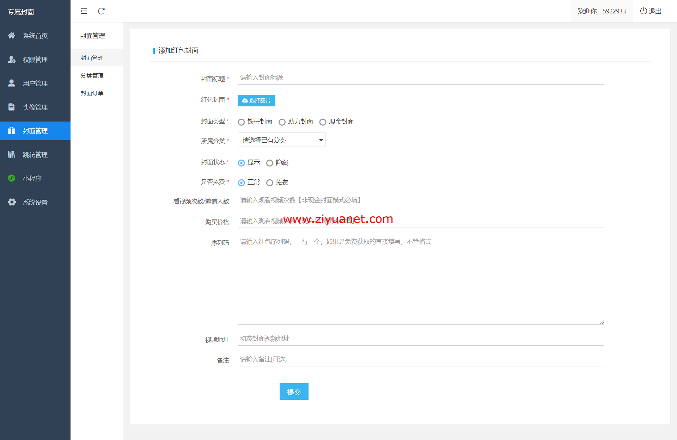Viewport: 677px width, 440px height.
Task: Click the person icon beside 用户管理
Action: [x=12, y=83]
